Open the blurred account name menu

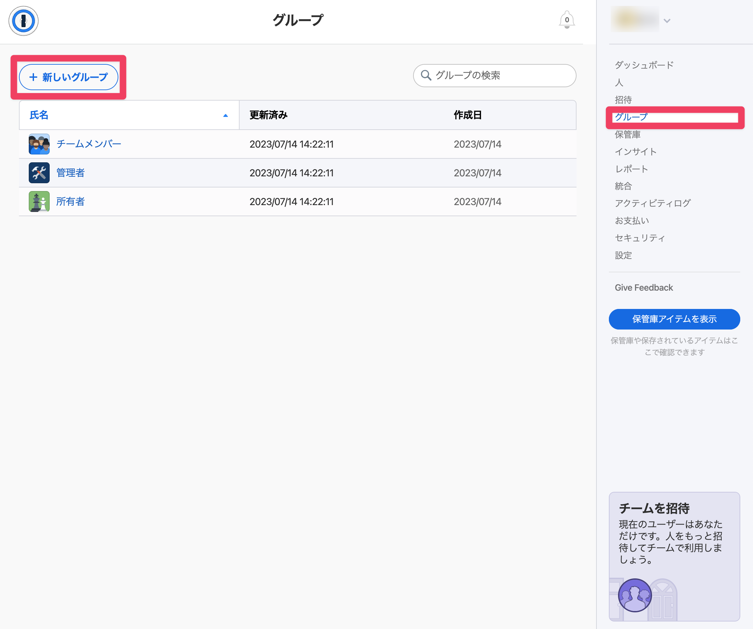point(635,20)
